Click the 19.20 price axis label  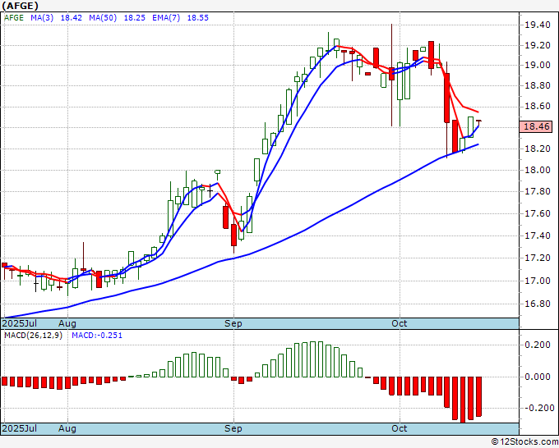[x=538, y=46]
